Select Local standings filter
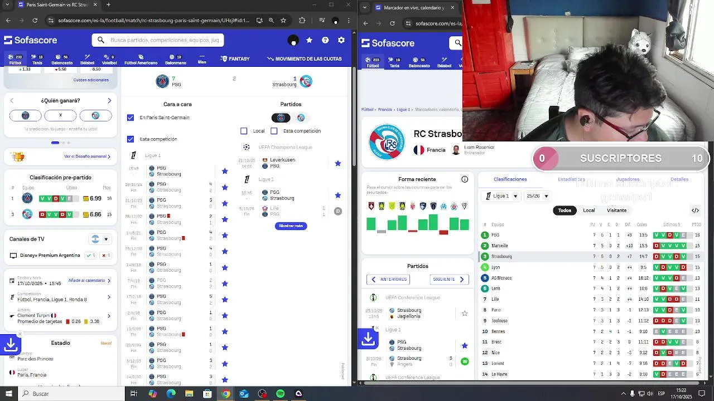The width and height of the screenshot is (714, 401). coord(589,211)
